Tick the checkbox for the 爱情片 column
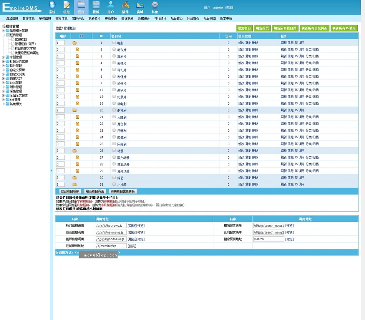The width and height of the screenshot is (365, 320). click(x=114, y=63)
